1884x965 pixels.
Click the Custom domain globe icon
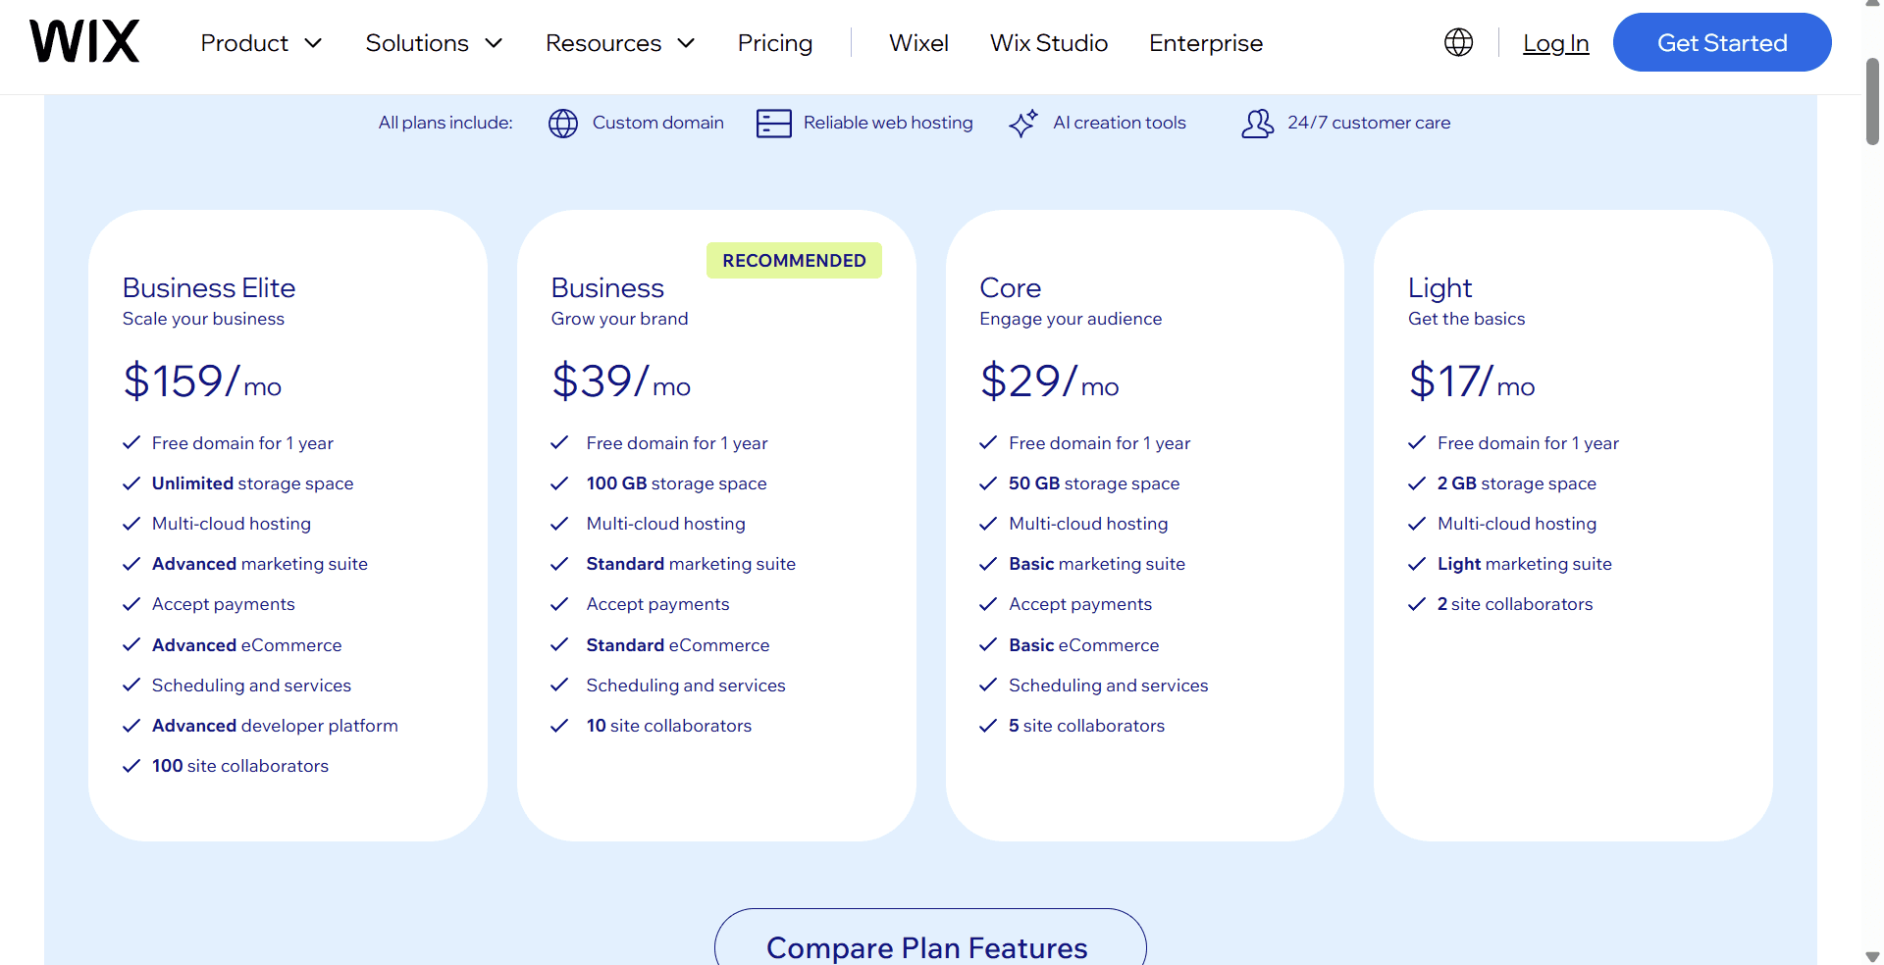point(562,123)
